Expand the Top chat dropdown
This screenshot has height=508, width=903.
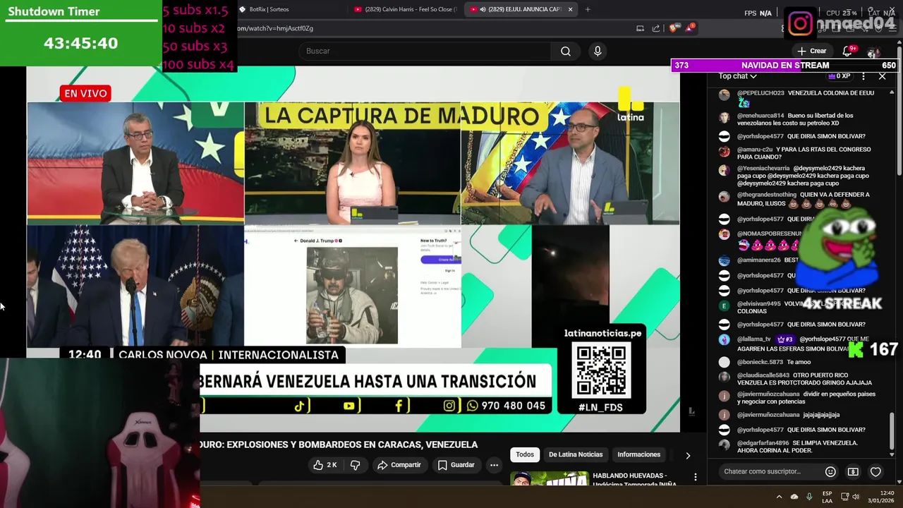[738, 76]
